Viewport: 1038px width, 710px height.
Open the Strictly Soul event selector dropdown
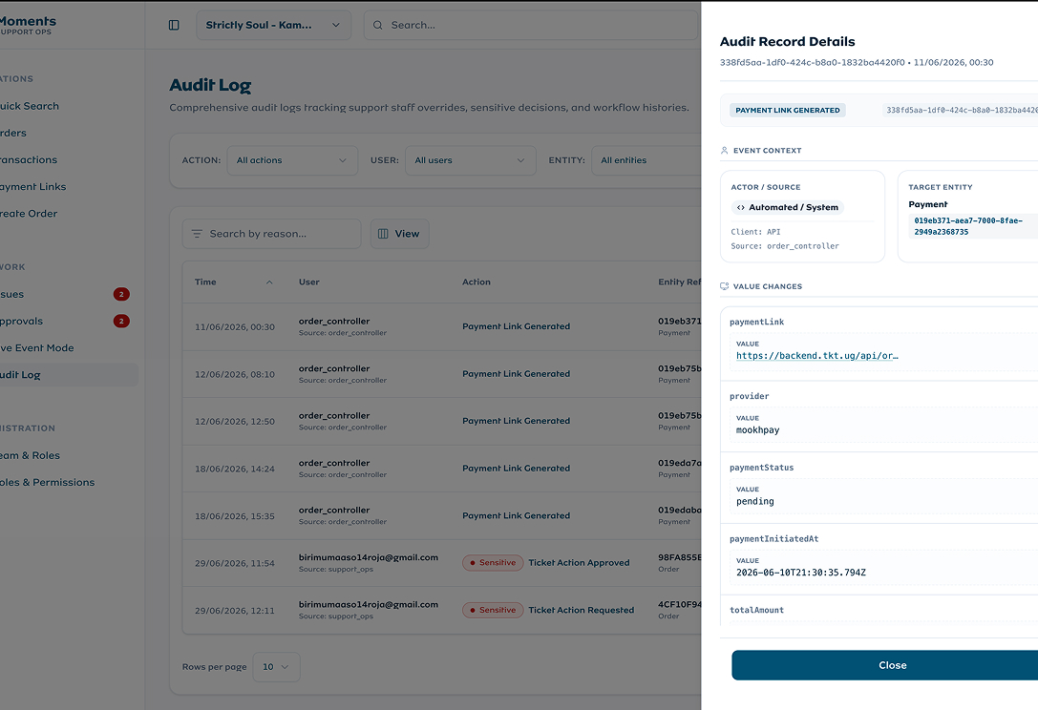click(x=273, y=25)
